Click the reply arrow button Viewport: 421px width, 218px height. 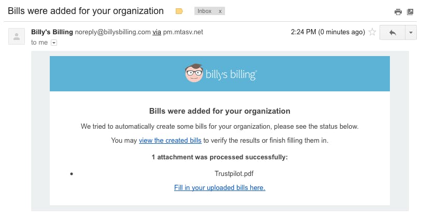tap(392, 33)
